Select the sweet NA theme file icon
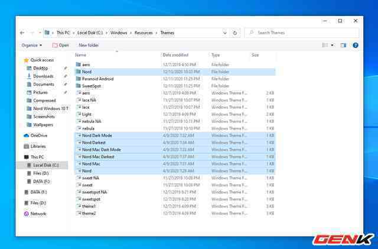The height and width of the screenshot is (249, 378). (79, 178)
